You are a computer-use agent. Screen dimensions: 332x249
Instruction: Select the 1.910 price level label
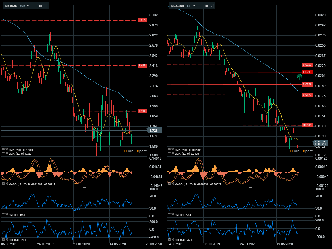pyautogui.click(x=142, y=111)
